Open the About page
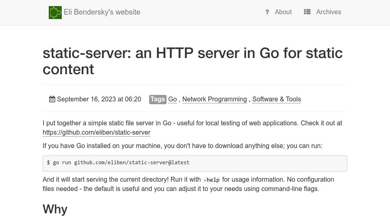 (x=283, y=12)
